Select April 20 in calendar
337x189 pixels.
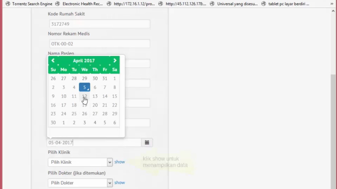coord(95,105)
